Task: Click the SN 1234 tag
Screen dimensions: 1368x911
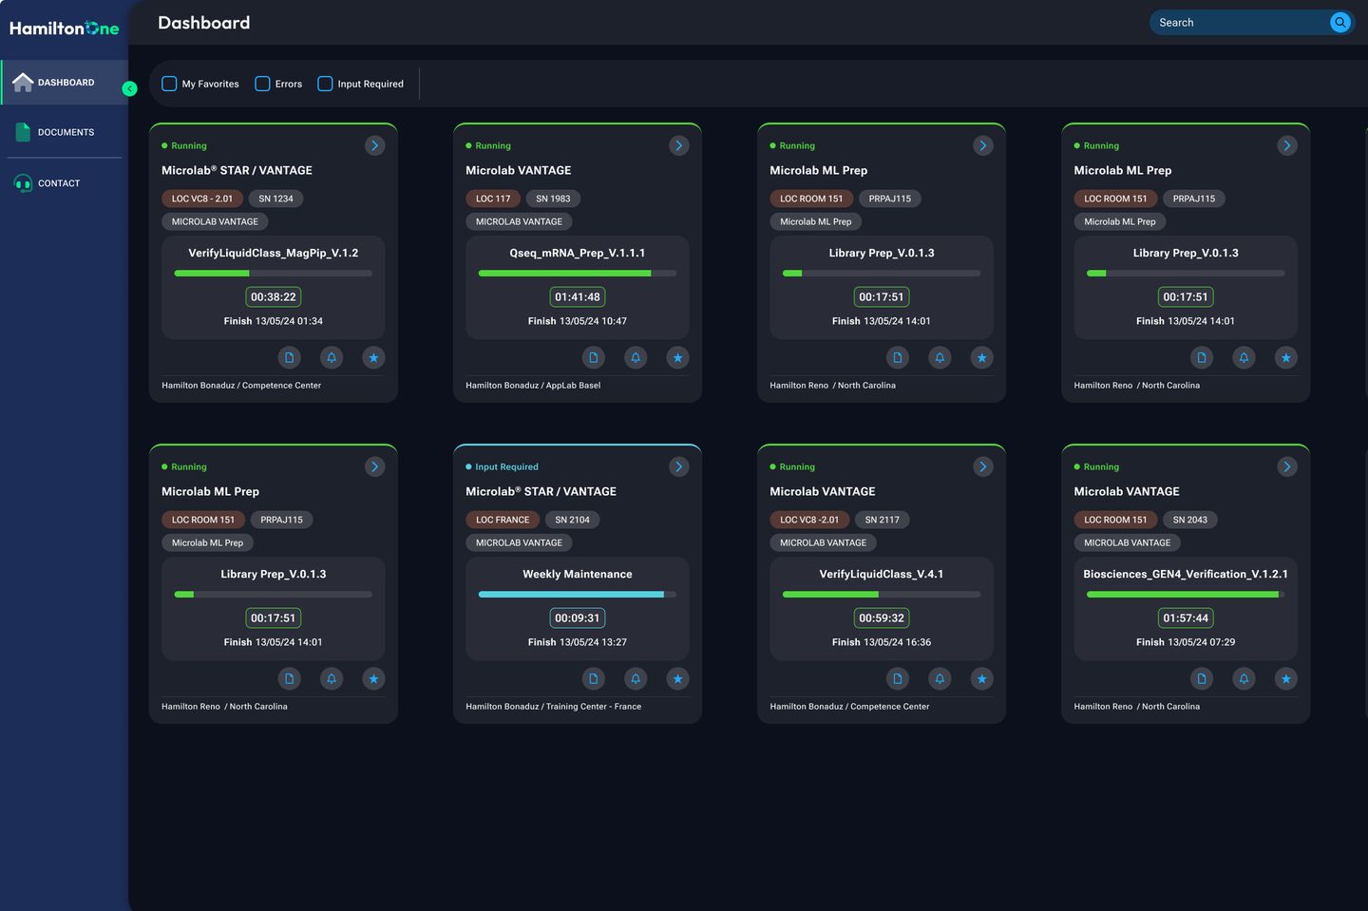Action: click(276, 199)
